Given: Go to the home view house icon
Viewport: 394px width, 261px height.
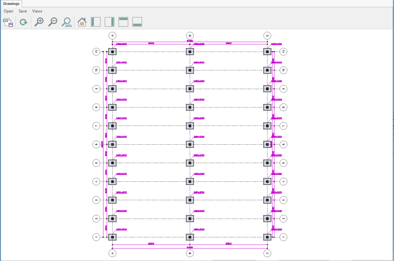Looking at the screenshot, I should coord(82,22).
